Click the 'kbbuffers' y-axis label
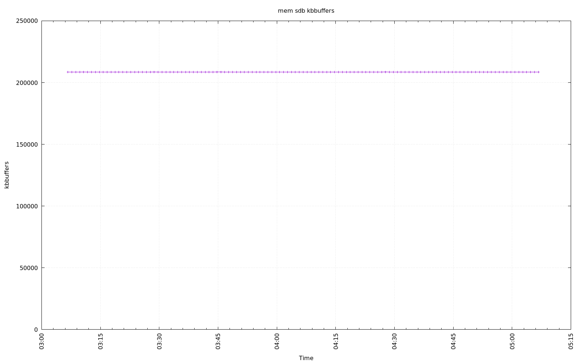 [x=7, y=175]
